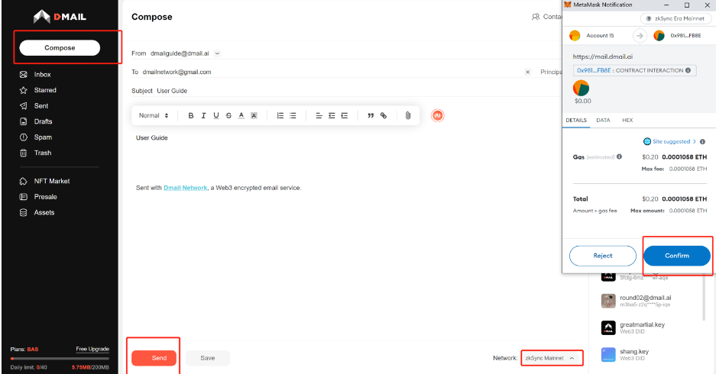The image size is (716, 374).
Task: Send the email
Action: pos(154,358)
